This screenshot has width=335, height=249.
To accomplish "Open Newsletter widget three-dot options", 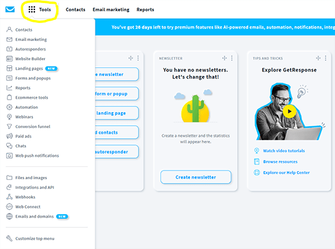I will pos(232,58).
